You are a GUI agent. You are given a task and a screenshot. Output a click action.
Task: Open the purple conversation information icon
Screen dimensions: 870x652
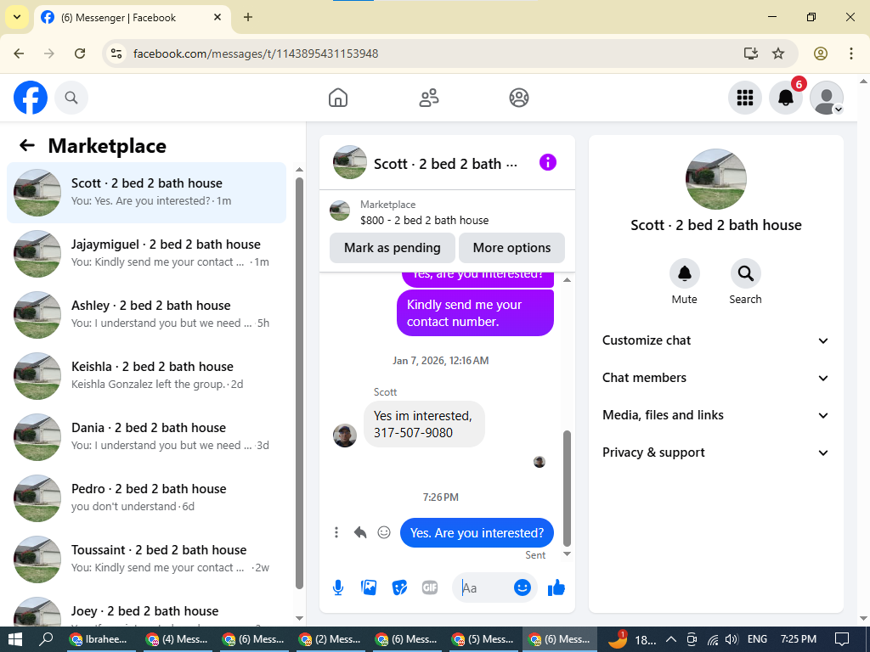point(548,162)
